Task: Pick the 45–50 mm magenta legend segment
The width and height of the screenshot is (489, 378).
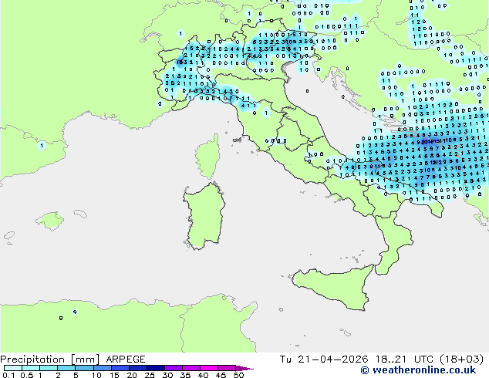Action: click(x=227, y=368)
